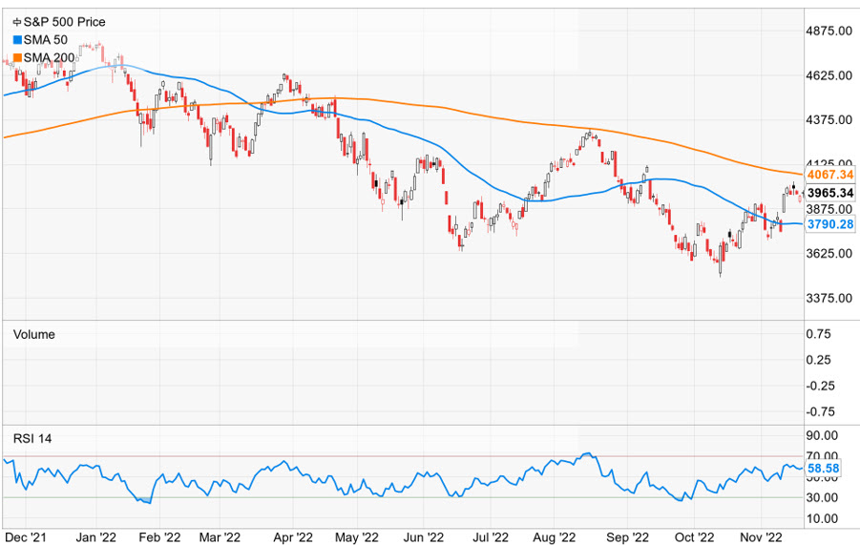Click the Dec '21 date axis label

[25, 537]
